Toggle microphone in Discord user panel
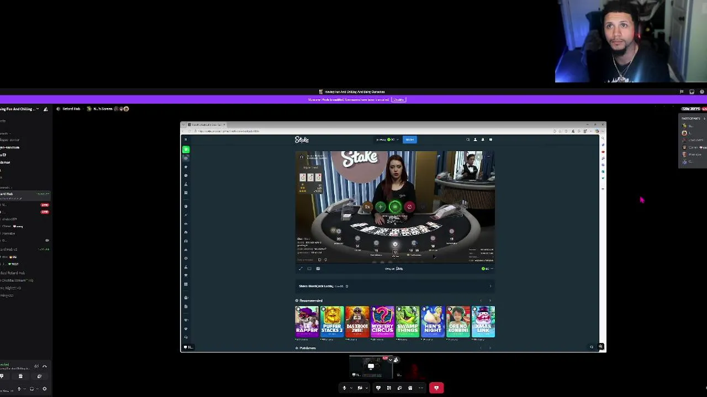The image size is (707, 397). [19, 389]
